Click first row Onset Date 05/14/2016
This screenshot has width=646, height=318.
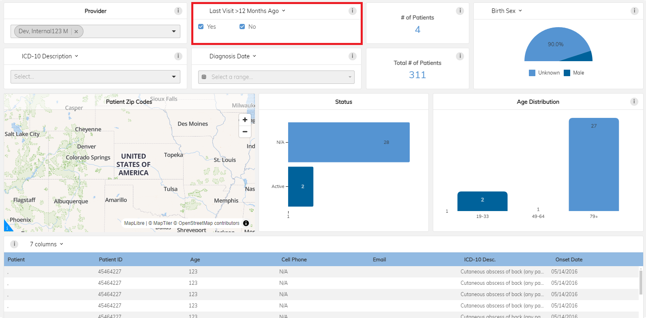pos(564,272)
